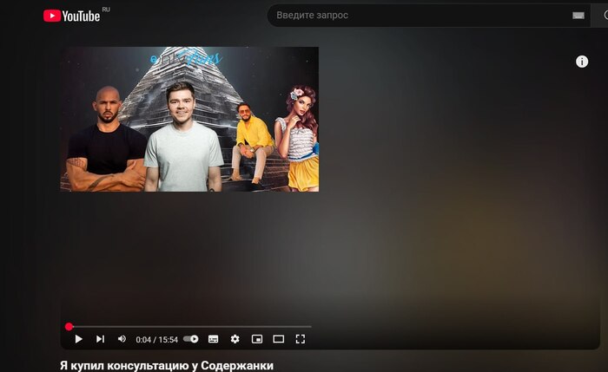Click the video thumbnail with the pyramid
Screen dimensions: 608x372
pyautogui.click(x=189, y=119)
